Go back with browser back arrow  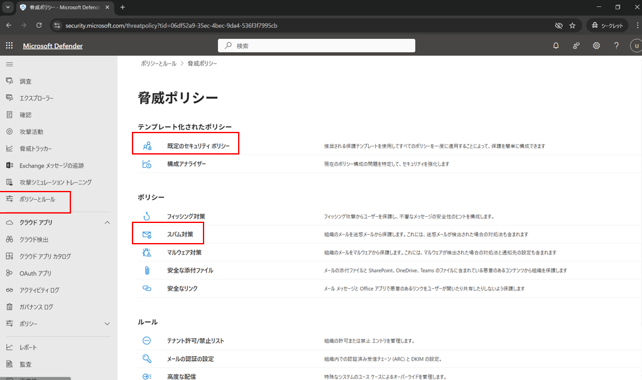[x=9, y=25]
